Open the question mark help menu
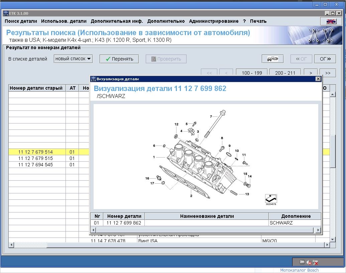The width and height of the screenshot is (346, 273). [x=244, y=21]
